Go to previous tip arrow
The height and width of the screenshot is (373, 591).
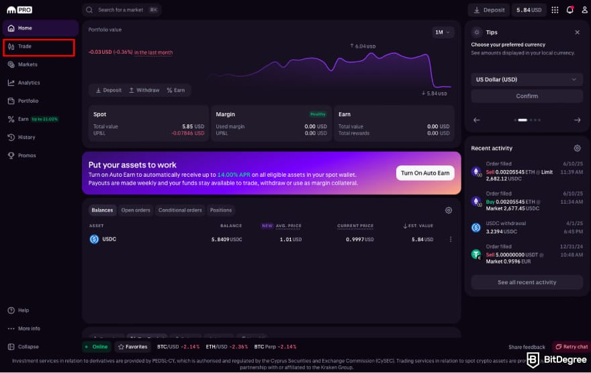(x=477, y=120)
